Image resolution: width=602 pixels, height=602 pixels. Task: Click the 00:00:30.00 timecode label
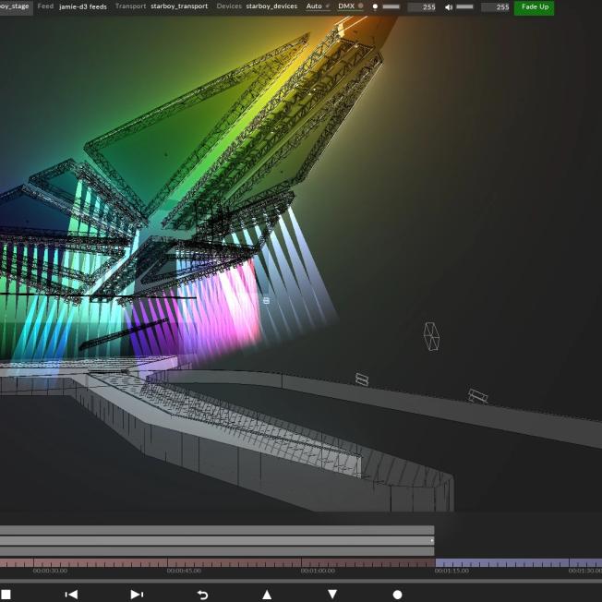click(x=50, y=571)
